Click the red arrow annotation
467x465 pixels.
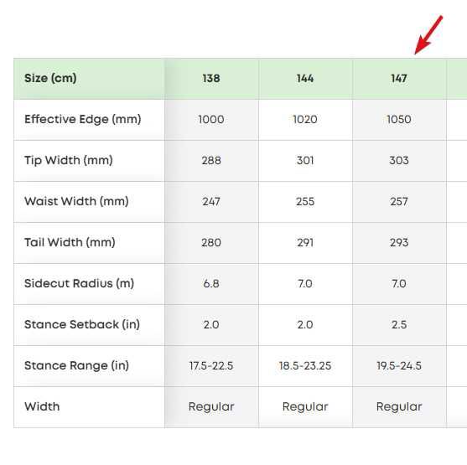pos(428,35)
